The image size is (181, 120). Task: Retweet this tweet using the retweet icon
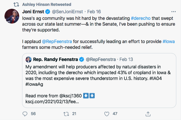click(66, 114)
